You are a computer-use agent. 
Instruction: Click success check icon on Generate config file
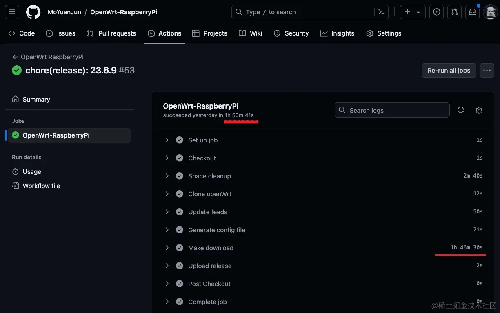179,230
